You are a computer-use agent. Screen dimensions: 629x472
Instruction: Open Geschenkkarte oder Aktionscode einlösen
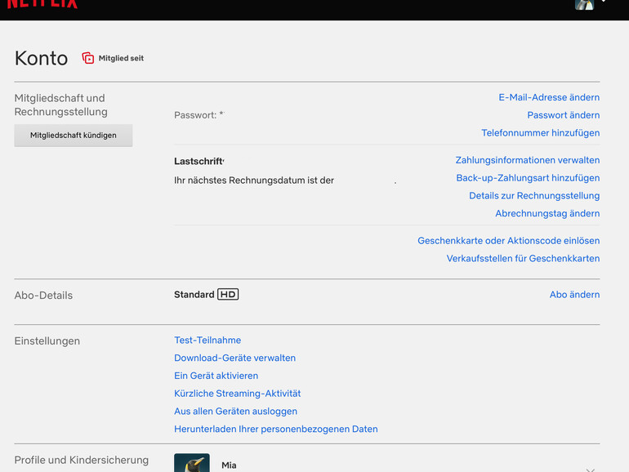(x=509, y=241)
